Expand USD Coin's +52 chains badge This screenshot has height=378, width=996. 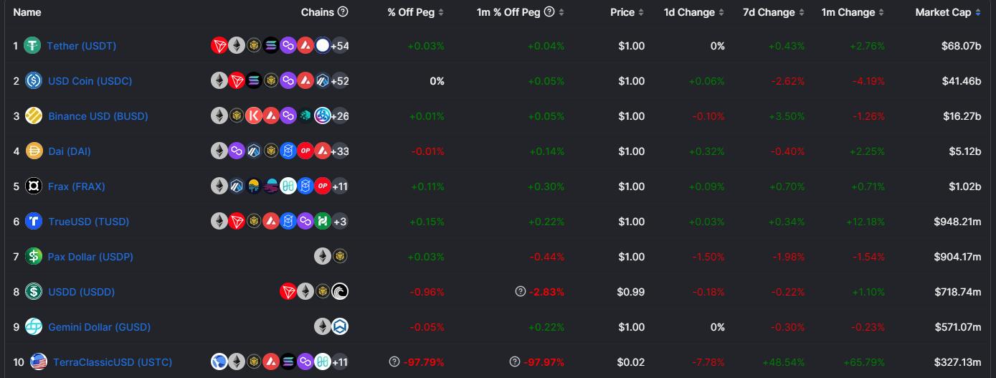tap(339, 81)
